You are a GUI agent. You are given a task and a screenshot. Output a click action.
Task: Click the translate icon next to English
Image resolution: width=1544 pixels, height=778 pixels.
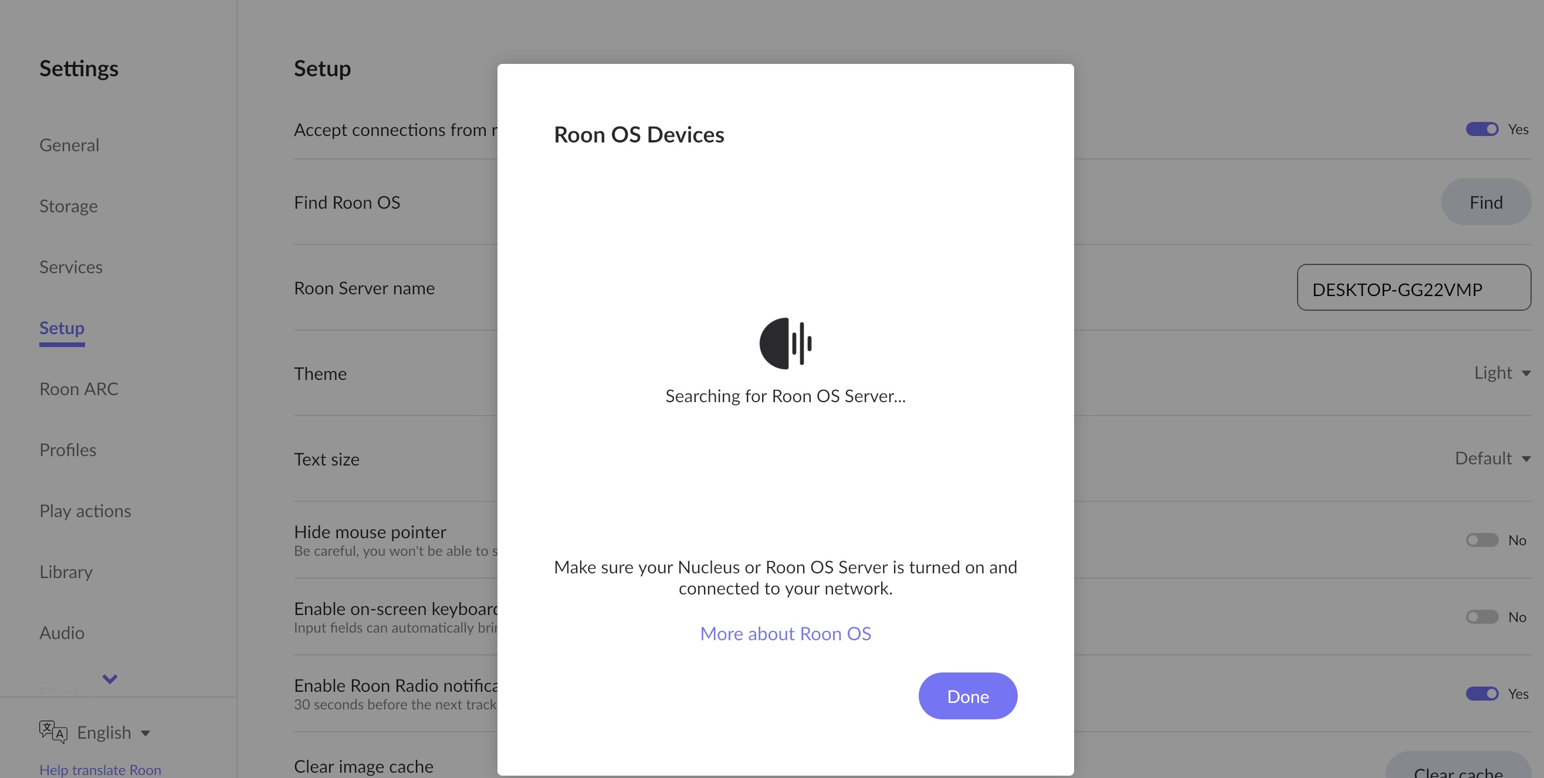click(x=53, y=731)
